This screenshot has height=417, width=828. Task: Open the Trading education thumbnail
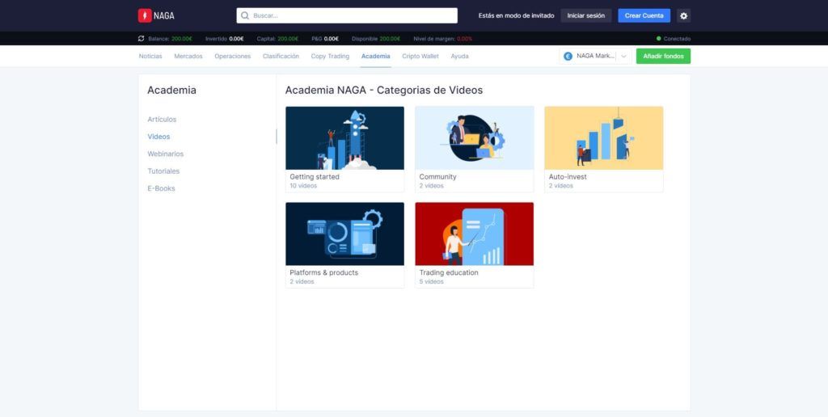pos(474,234)
